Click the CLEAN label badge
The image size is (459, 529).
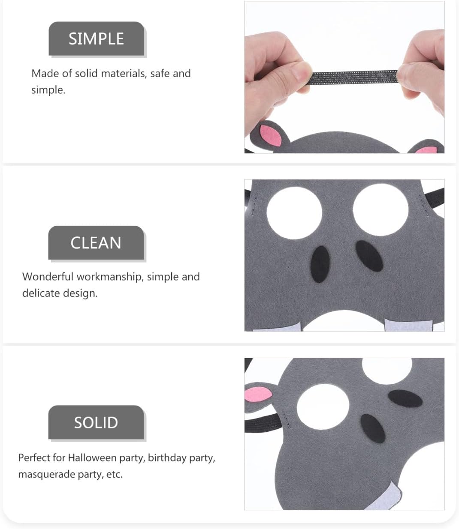96,243
